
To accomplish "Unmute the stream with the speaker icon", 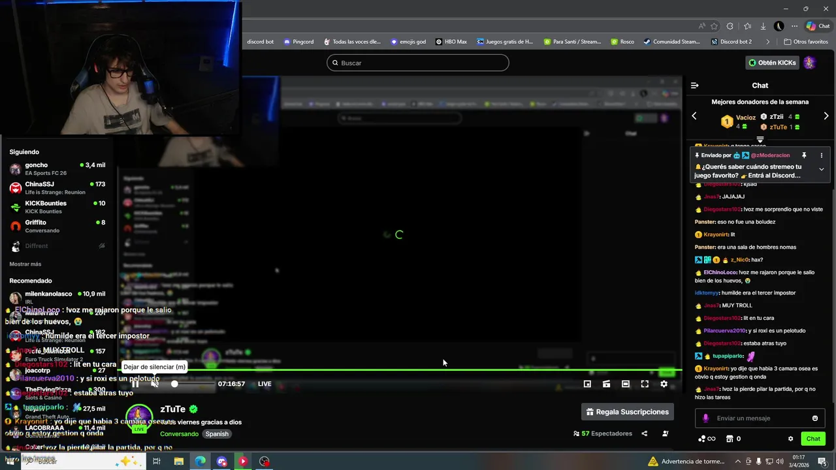I will click(155, 384).
